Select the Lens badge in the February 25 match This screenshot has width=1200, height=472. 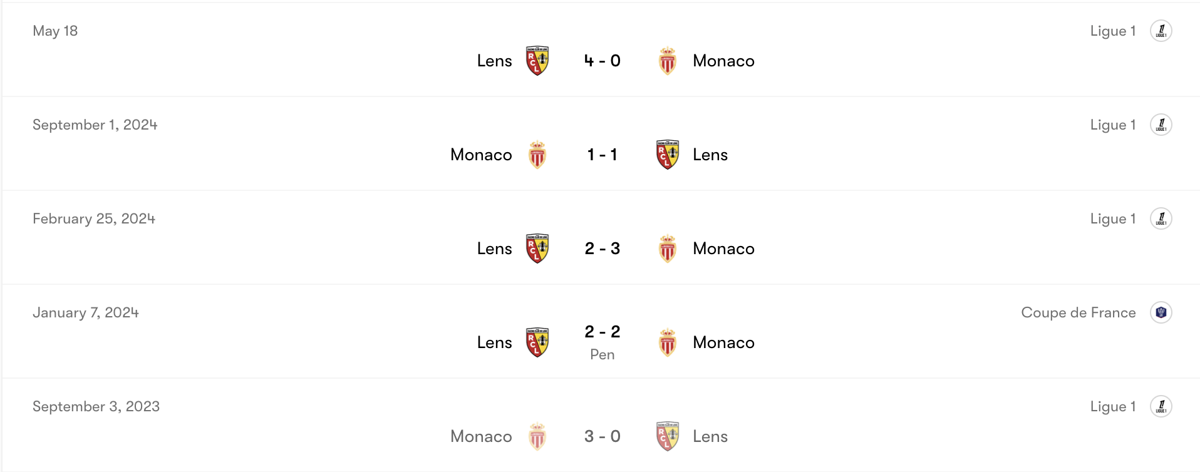[x=539, y=249]
